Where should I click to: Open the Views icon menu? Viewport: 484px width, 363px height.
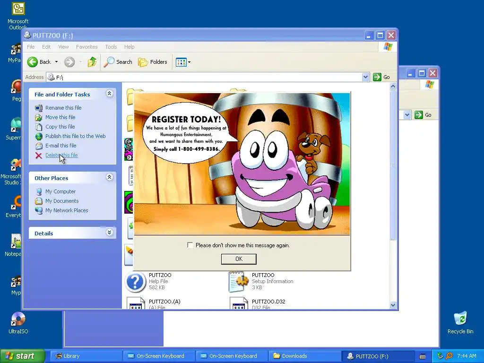pyautogui.click(x=181, y=62)
